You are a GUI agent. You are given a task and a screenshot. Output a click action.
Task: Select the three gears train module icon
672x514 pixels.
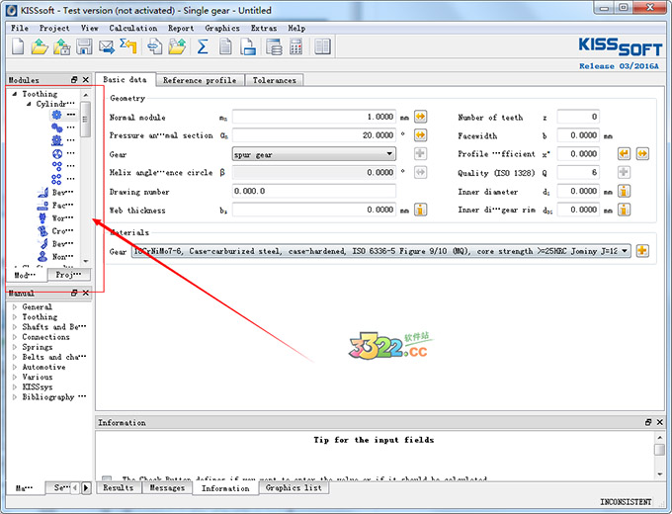56,166
